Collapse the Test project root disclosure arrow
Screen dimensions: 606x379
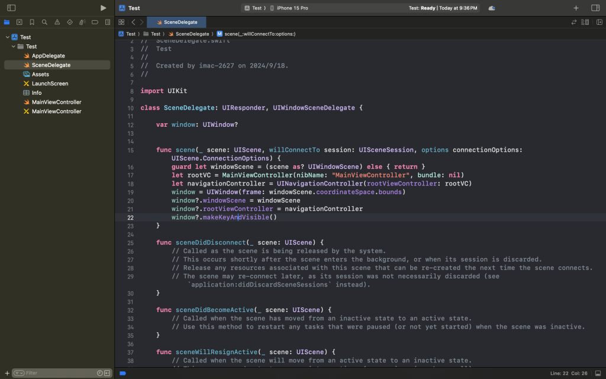[7, 37]
